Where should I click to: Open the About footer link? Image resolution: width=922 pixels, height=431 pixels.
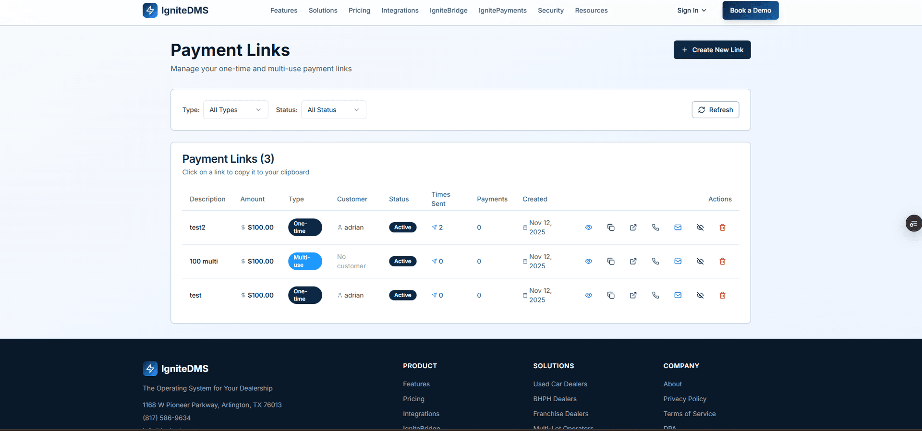click(672, 384)
